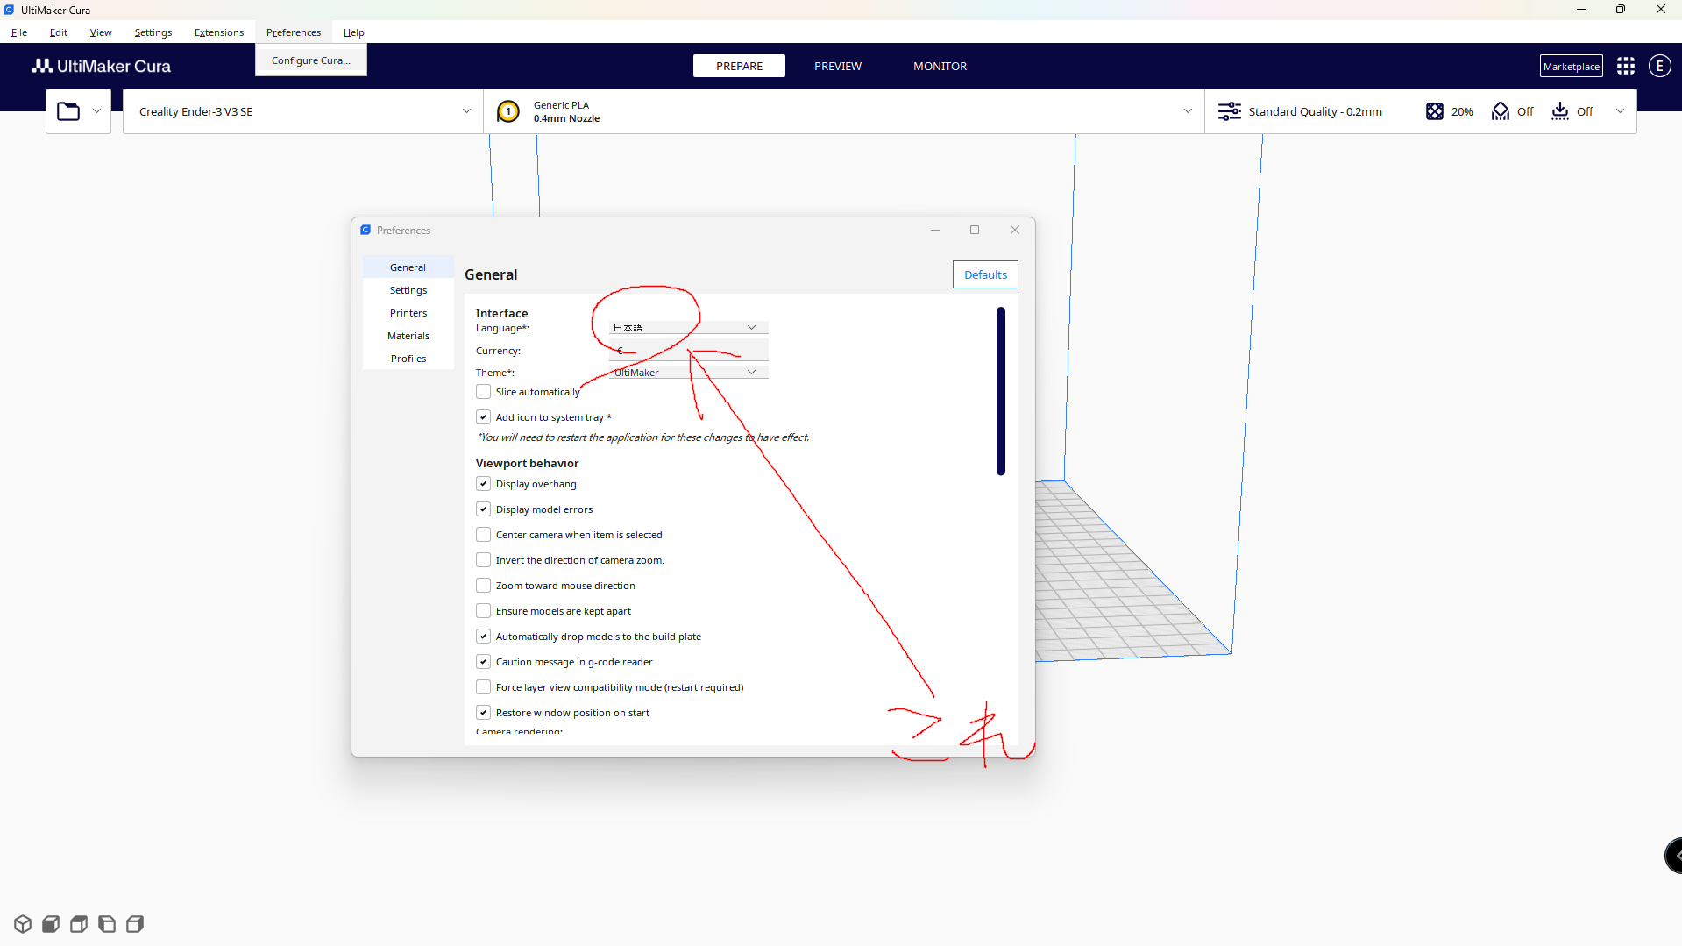Viewport: 1682px width, 946px height.
Task: Click the support status icon
Action: pos(1501,111)
